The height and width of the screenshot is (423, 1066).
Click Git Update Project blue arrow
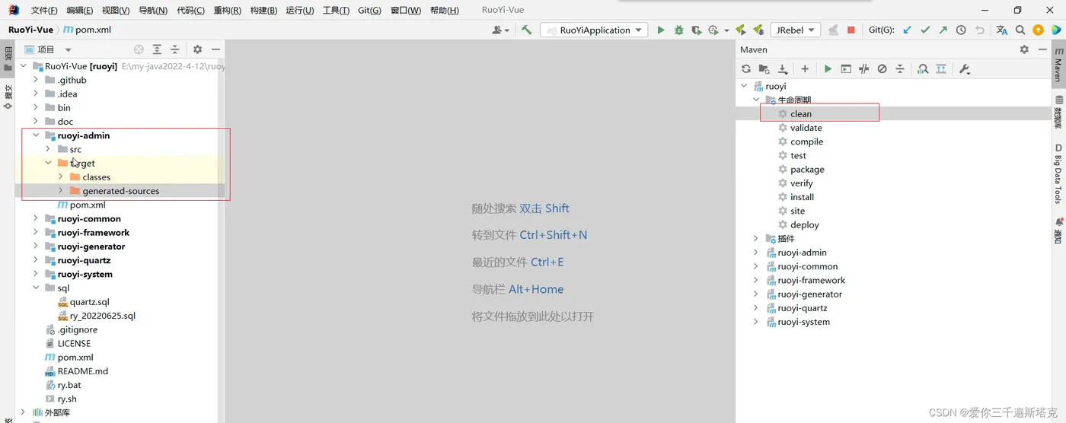(907, 30)
